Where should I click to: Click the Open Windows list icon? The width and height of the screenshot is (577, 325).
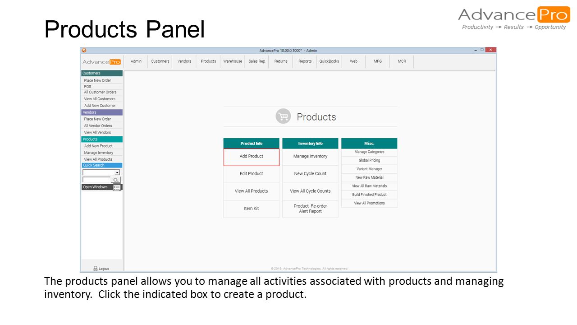(117, 187)
